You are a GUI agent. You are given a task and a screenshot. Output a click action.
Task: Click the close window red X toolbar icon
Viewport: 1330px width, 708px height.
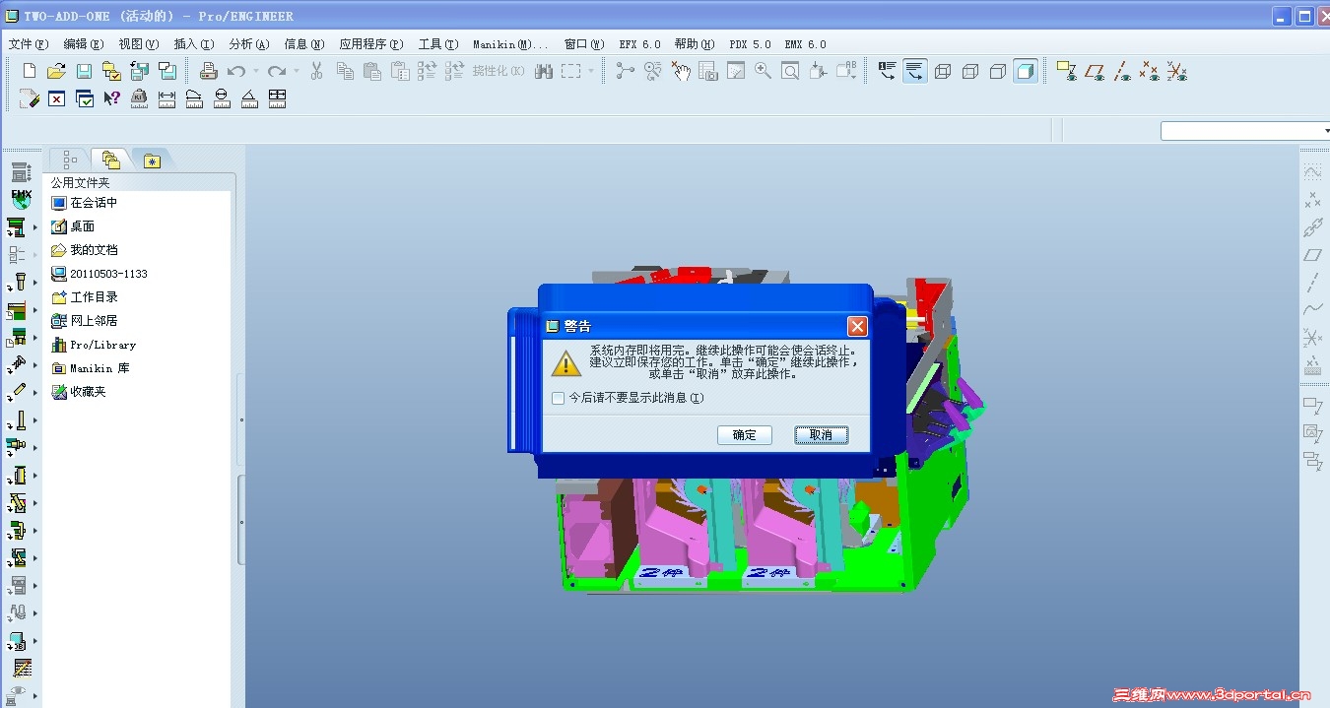click(57, 98)
